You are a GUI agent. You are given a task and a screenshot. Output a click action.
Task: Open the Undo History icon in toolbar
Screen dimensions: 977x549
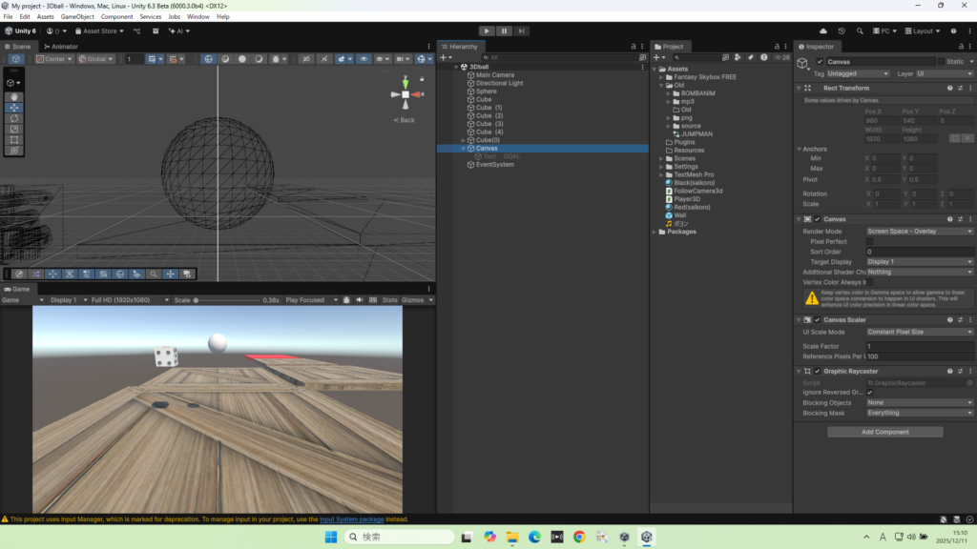843,30
